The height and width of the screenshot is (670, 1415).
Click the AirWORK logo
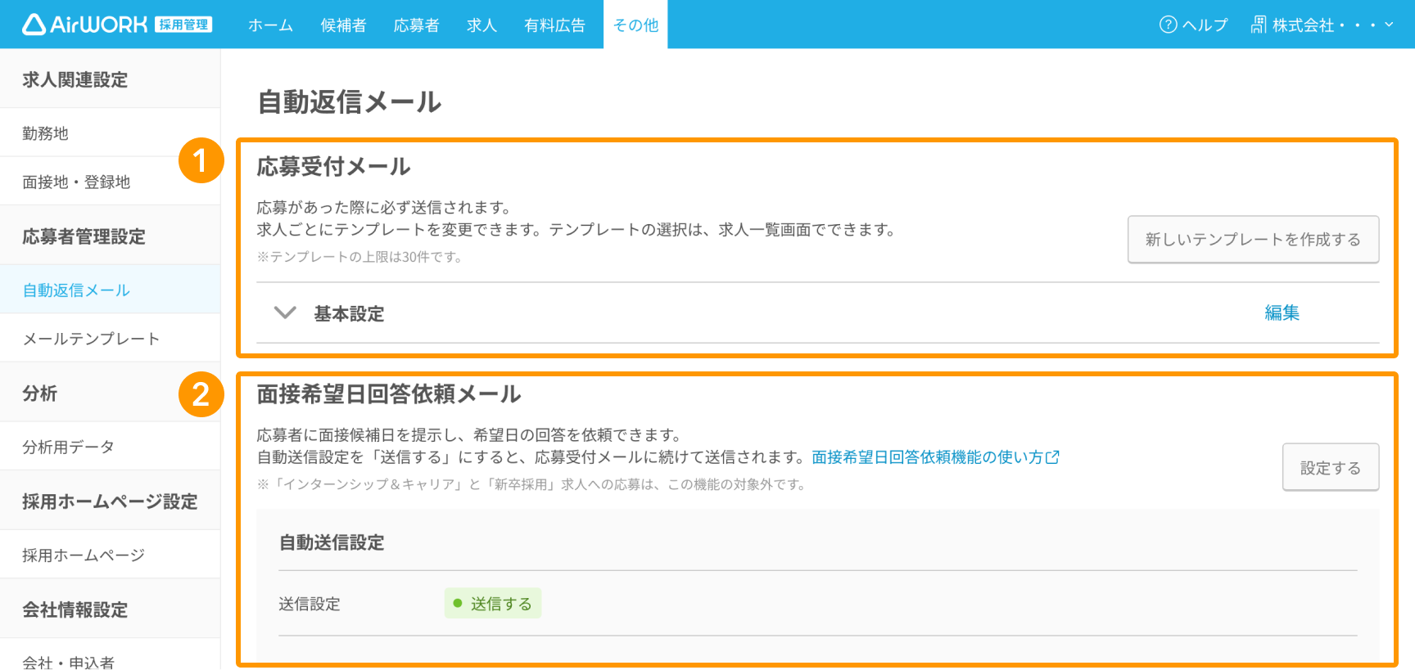[x=85, y=25]
